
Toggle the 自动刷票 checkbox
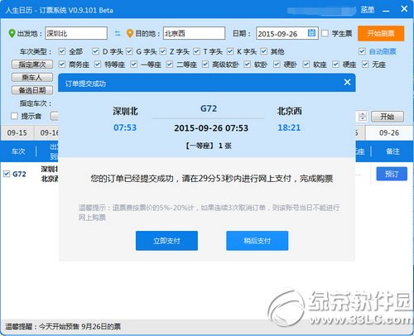[362, 51]
